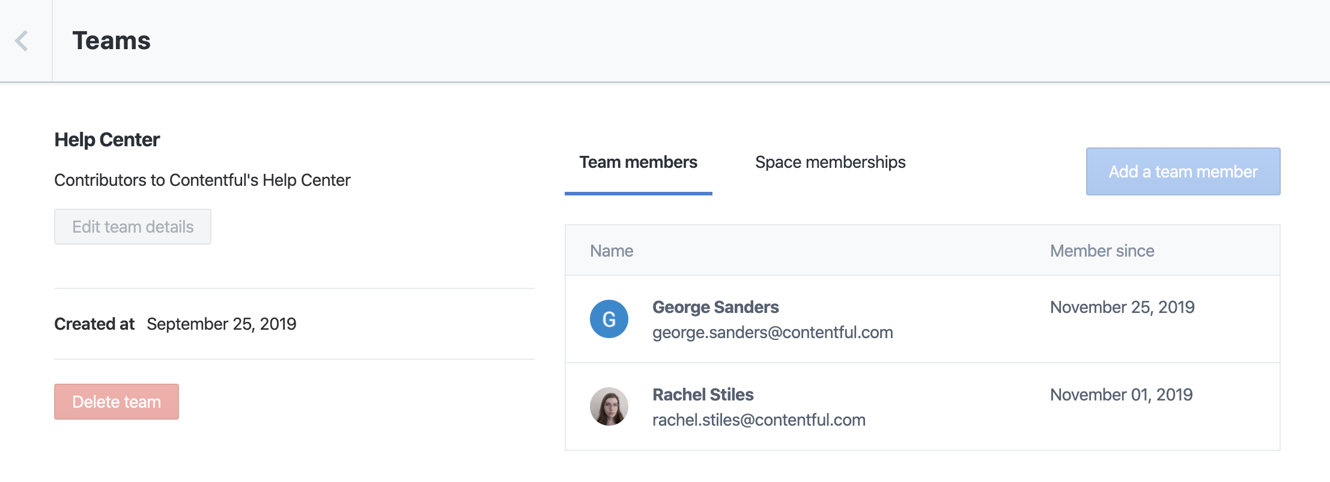The image size is (1330, 482).
Task: Click the Edit team details button
Action: (x=133, y=227)
